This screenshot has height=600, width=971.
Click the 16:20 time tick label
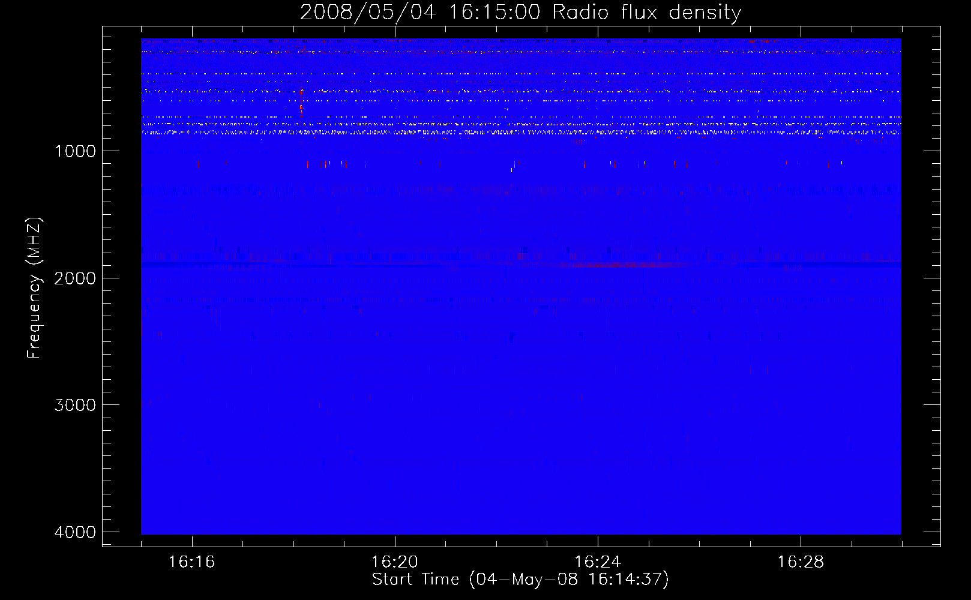pos(395,562)
